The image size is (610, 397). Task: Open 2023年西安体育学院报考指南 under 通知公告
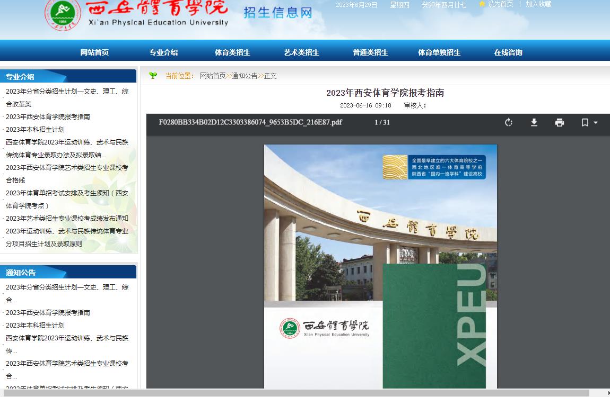pyautogui.click(x=48, y=313)
